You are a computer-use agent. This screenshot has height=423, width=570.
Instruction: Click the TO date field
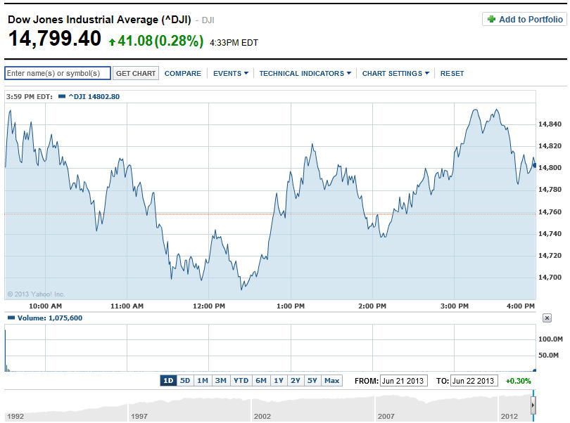click(x=474, y=381)
